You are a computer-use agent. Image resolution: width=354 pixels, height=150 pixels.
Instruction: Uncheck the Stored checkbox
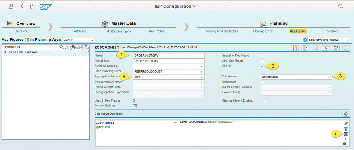pyautogui.click(x=262, y=66)
